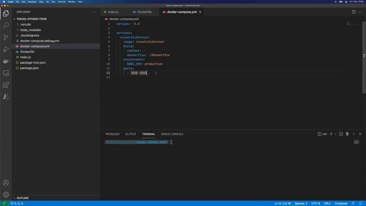
Task: Open the Debug Console tab
Action: [172, 134]
